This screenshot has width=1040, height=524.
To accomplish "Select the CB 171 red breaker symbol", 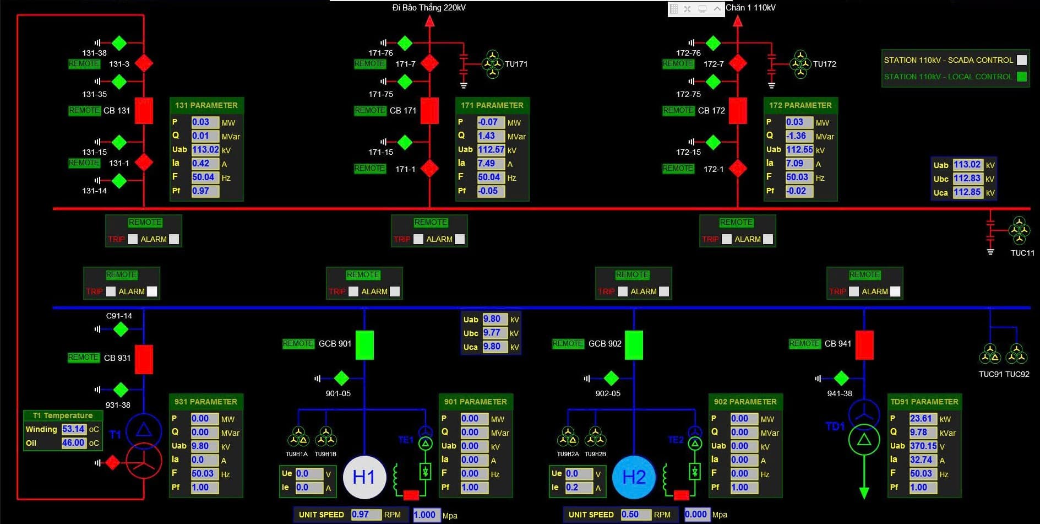I will coord(429,110).
